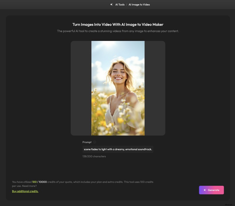
Task: Click the credits usage description text
Action: pyautogui.click(x=82, y=184)
